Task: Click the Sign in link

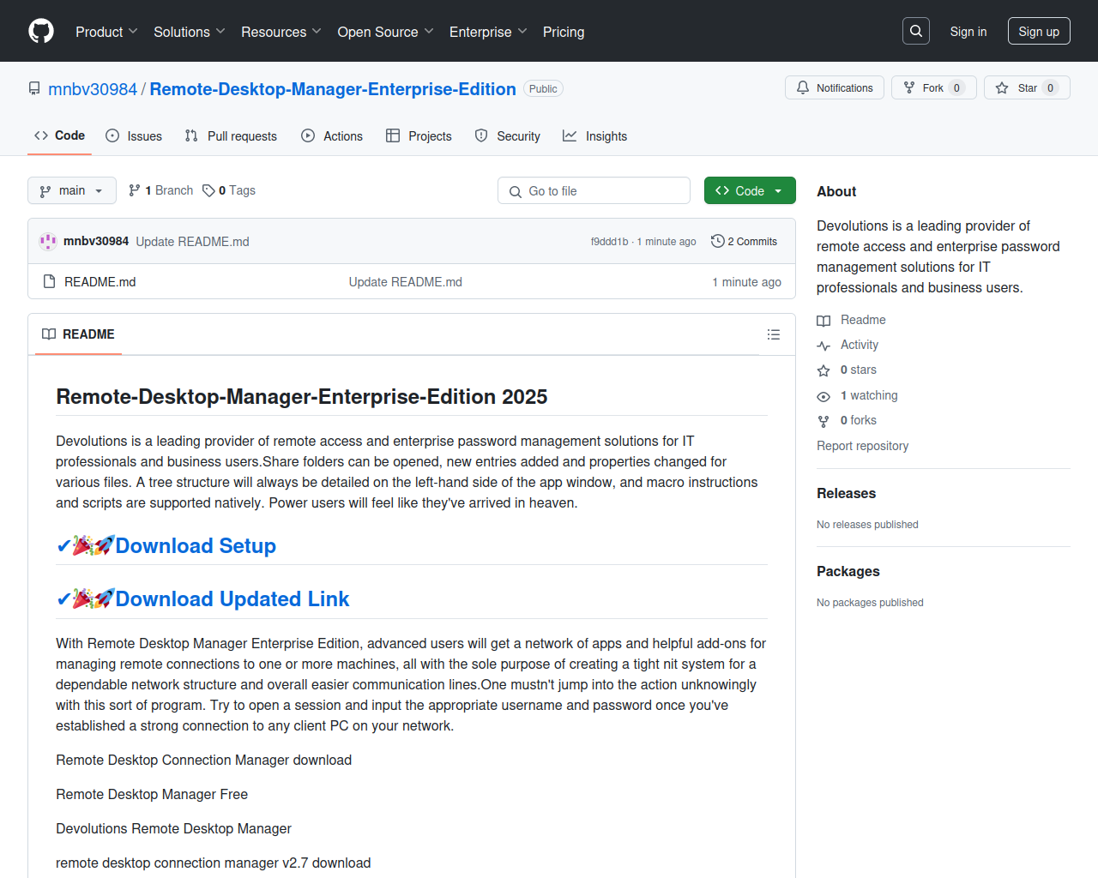Action: (968, 32)
